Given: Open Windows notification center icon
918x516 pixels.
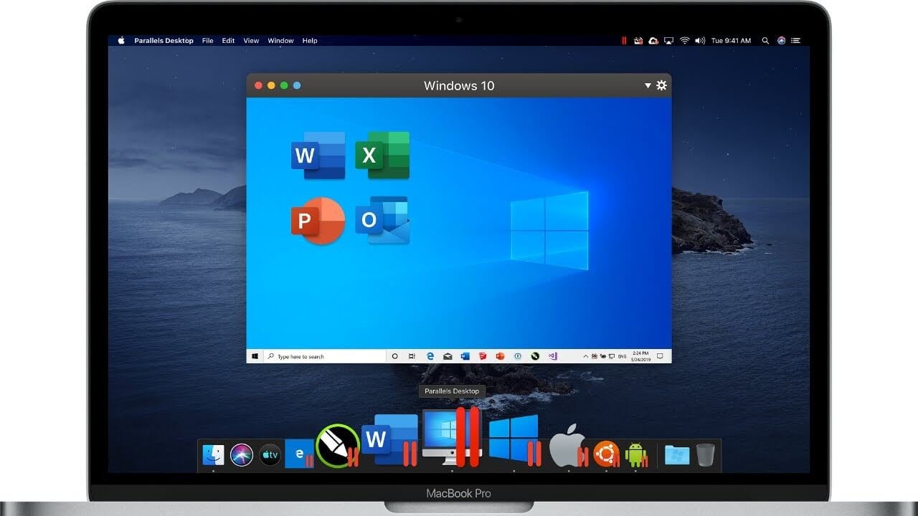Looking at the screenshot, I should point(660,356).
